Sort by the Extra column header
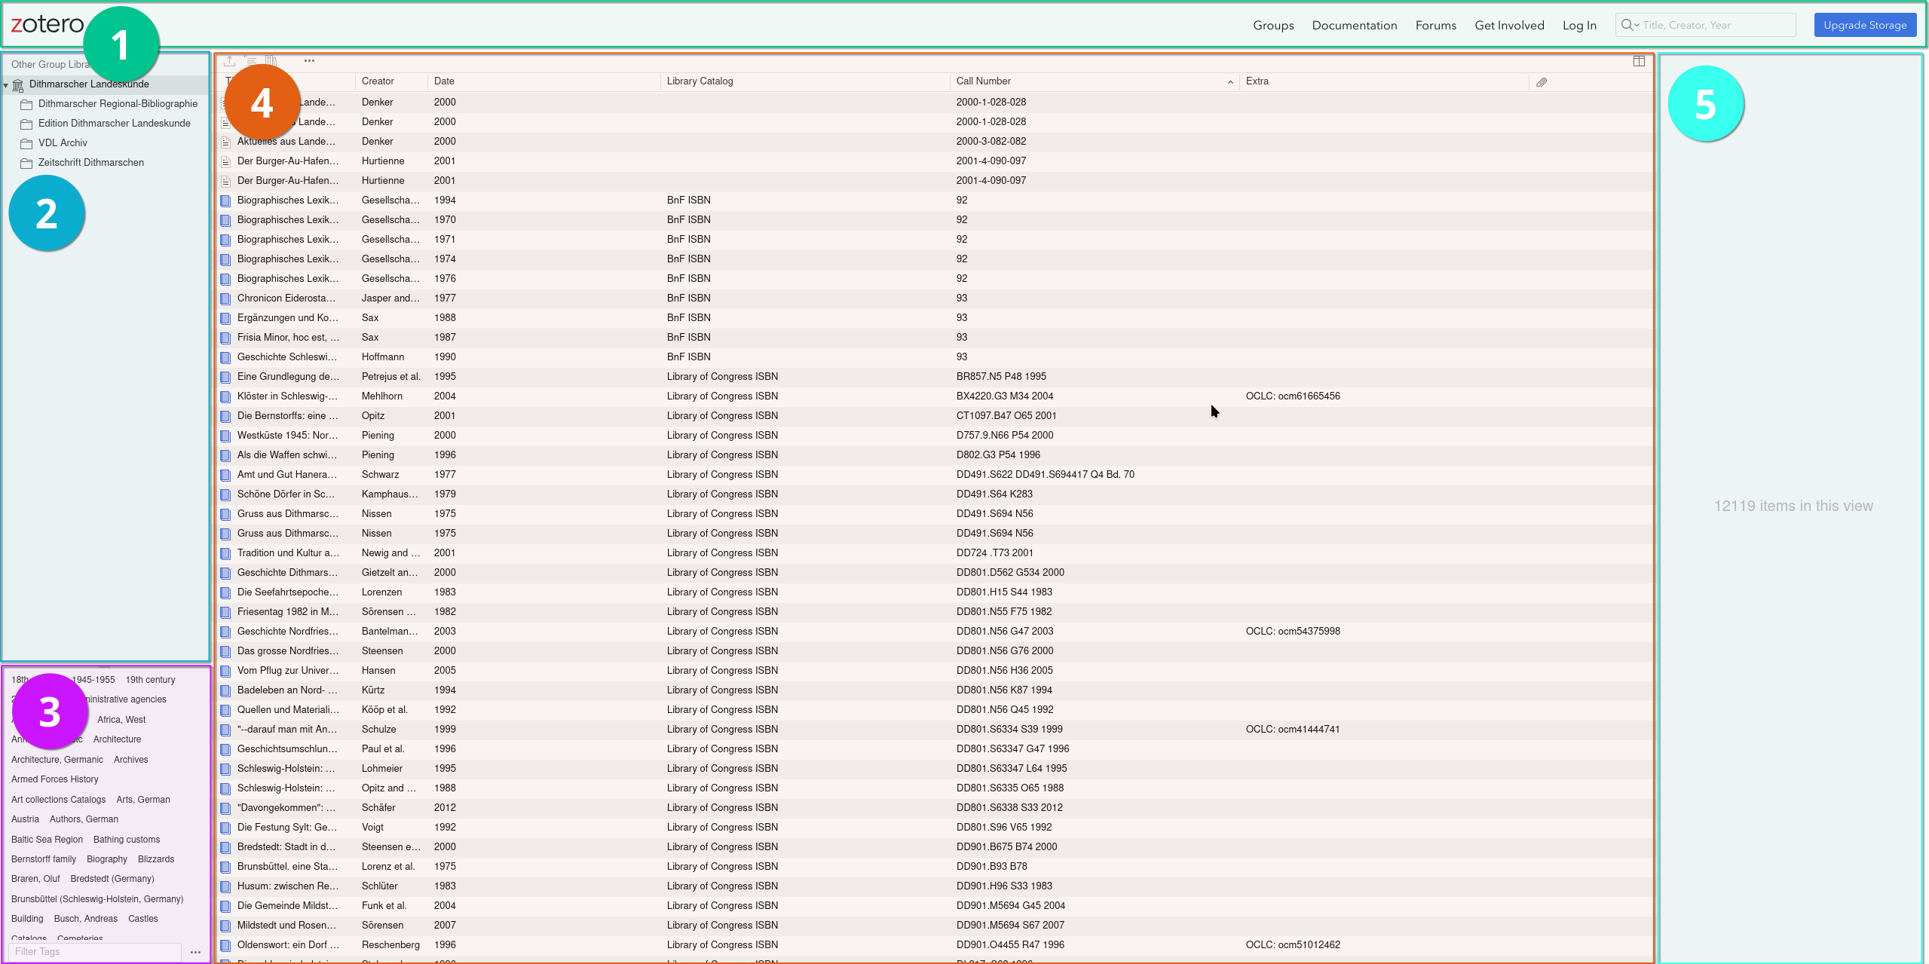The image size is (1929, 964). pyautogui.click(x=1257, y=81)
